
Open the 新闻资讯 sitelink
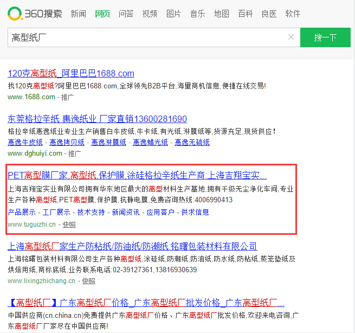coord(126,212)
